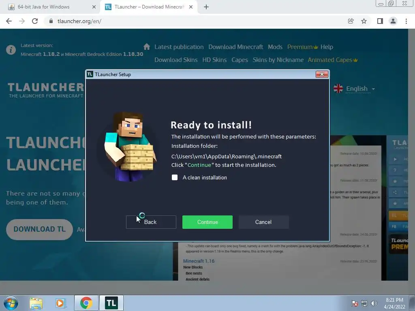Switch to the 64-bit Java for Windows tab
This screenshot has height=311, width=415.
(x=50, y=7)
